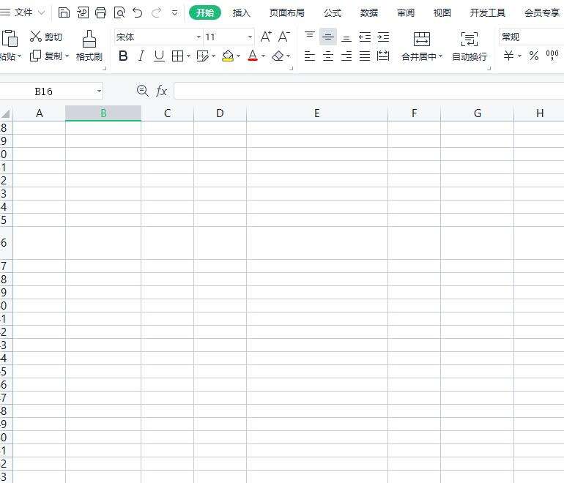564x483 pixels.
Task: Click the Print icon in quick toolbar
Action: [100, 12]
